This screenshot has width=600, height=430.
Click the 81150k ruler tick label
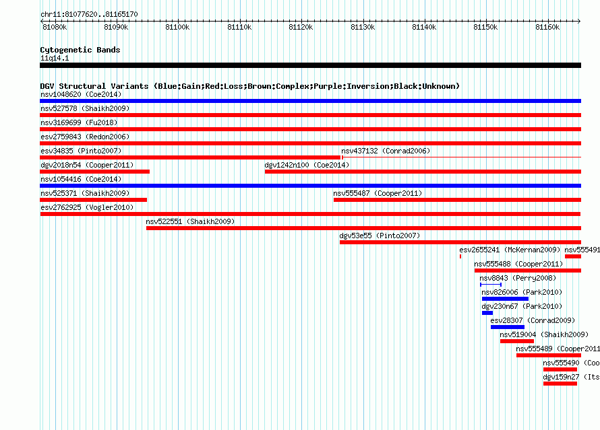(x=485, y=27)
